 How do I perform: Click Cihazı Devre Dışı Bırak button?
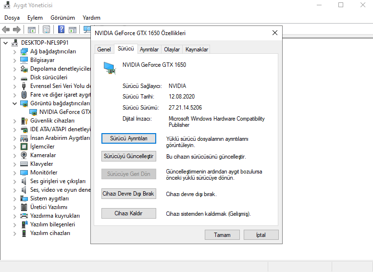(x=129, y=194)
